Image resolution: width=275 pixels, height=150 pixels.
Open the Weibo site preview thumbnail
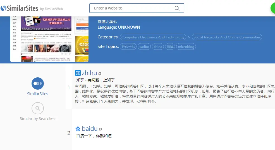[49, 39]
